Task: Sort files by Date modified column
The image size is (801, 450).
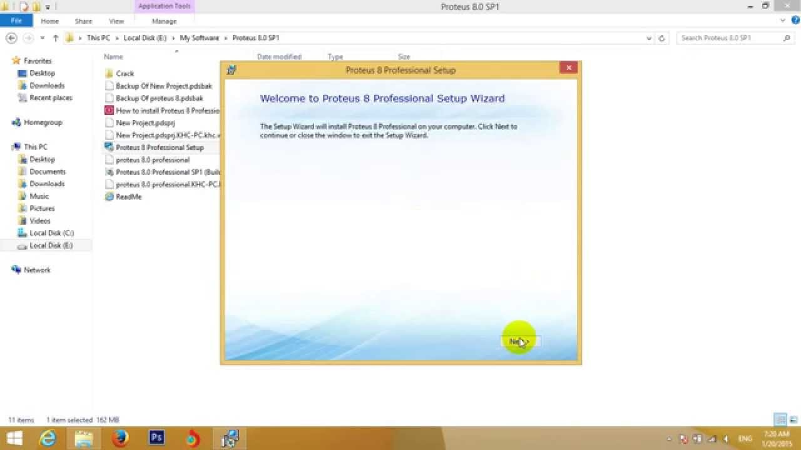Action: [279, 57]
